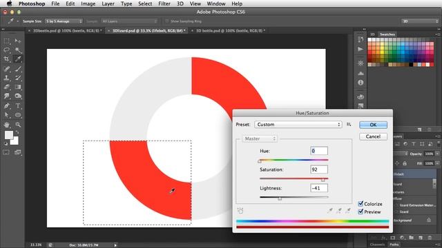Open the Select menu
Image resolution: width=442 pixels, height=248 pixels.
(145, 3)
